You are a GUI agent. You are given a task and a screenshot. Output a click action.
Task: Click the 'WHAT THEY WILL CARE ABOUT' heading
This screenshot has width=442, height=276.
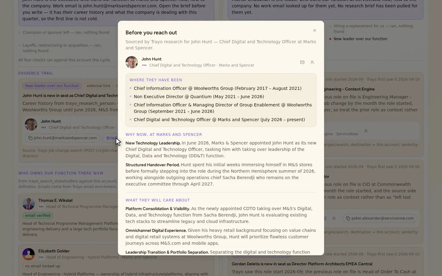point(157,200)
